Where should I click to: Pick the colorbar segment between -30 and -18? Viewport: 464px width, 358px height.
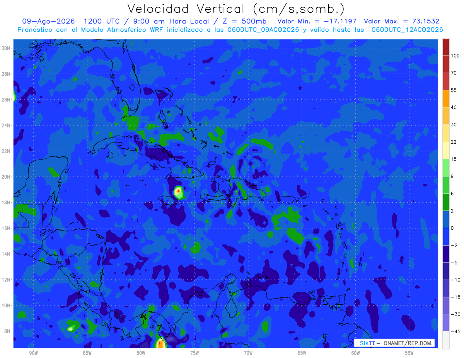click(x=446, y=305)
